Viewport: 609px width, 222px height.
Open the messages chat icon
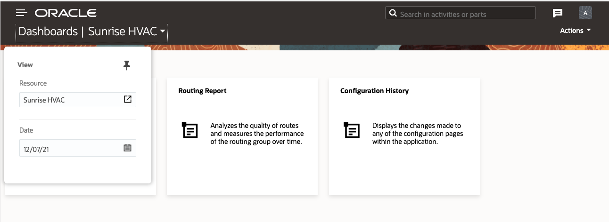[x=558, y=13]
